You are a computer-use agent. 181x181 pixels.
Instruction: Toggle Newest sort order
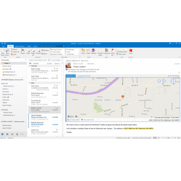tap(57, 63)
